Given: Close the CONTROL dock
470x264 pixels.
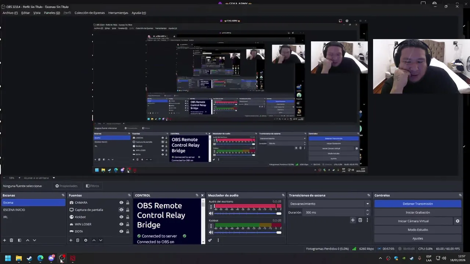Looking at the screenshot, I should coord(202,195).
